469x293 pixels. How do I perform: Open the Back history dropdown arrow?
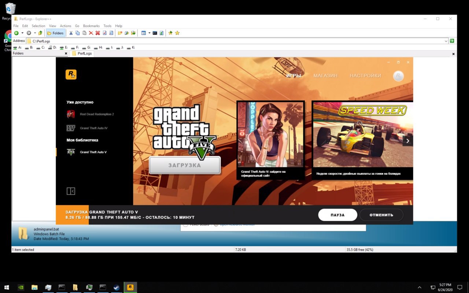pyautogui.click(x=22, y=33)
